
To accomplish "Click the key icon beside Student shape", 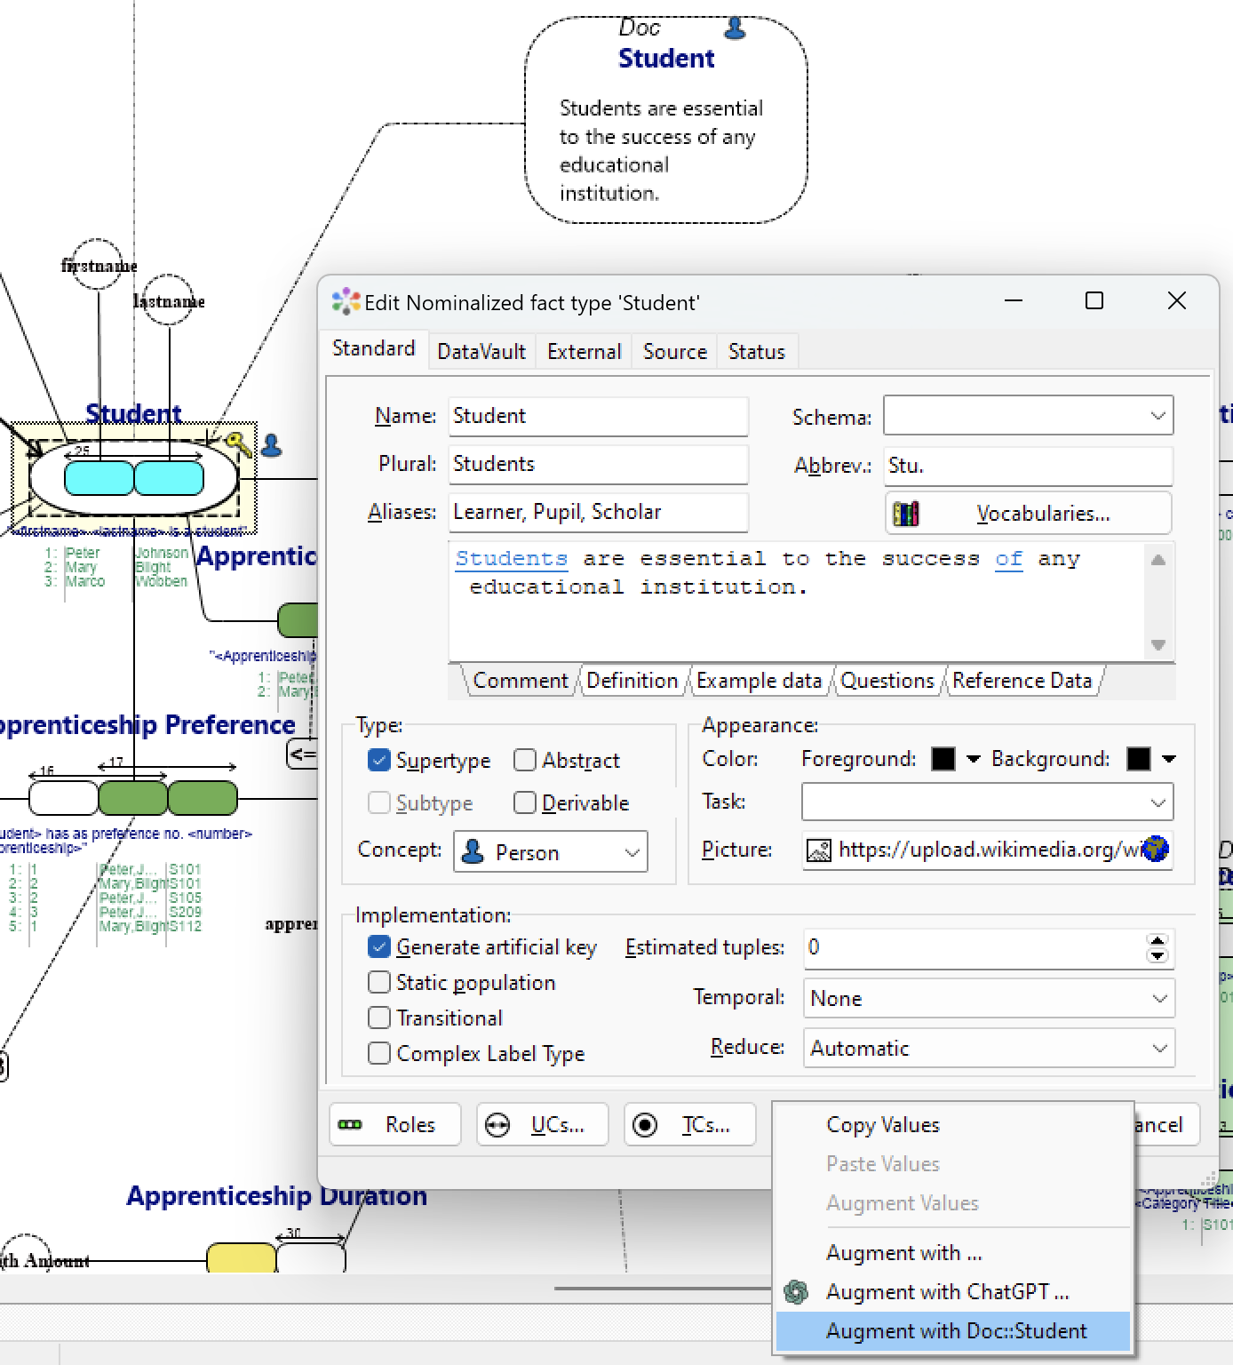I will 237,443.
